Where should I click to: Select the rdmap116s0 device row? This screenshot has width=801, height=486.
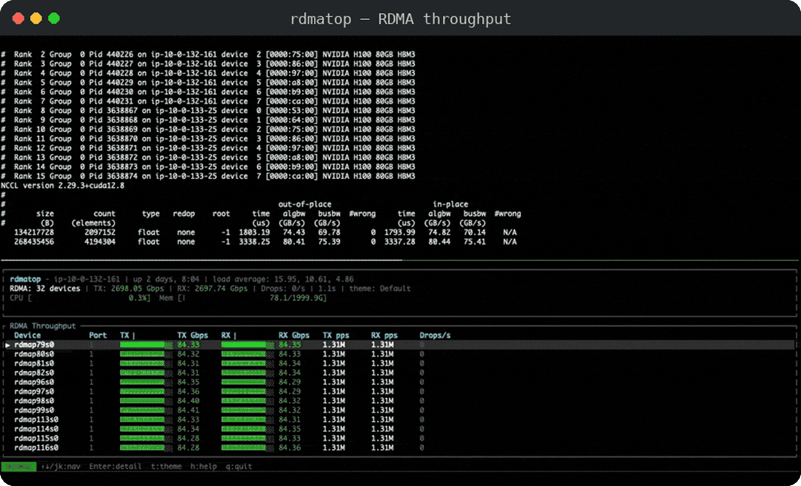tap(399, 448)
